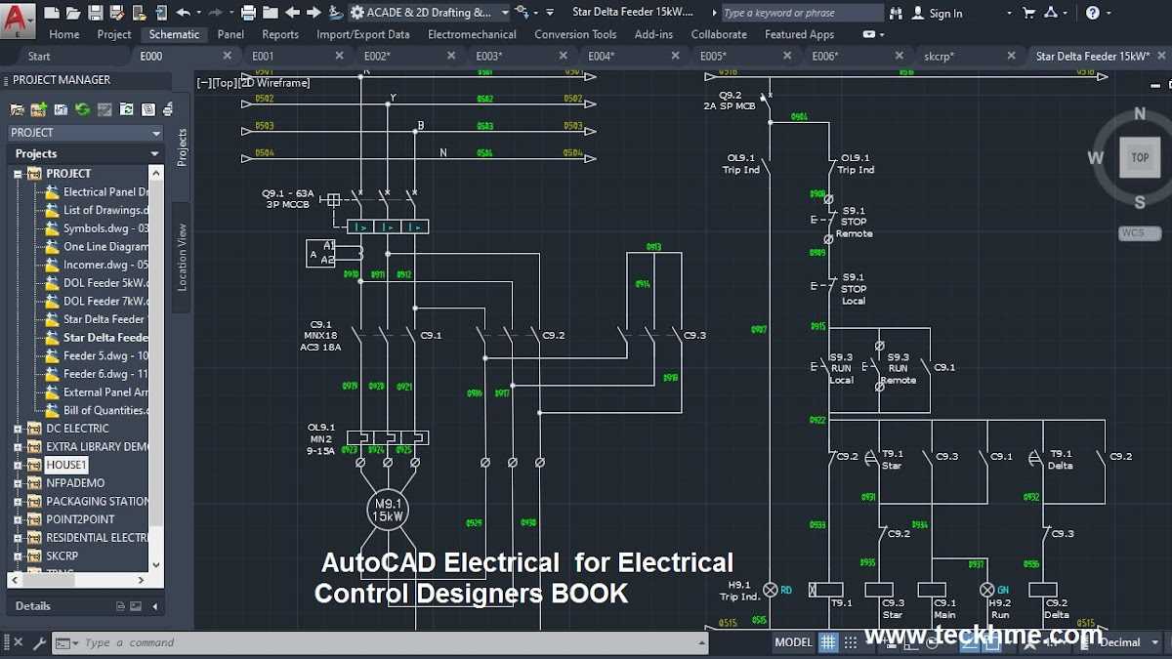The image size is (1172, 659).
Task: Select Symbols.dwg in the project tree
Action: (x=105, y=228)
